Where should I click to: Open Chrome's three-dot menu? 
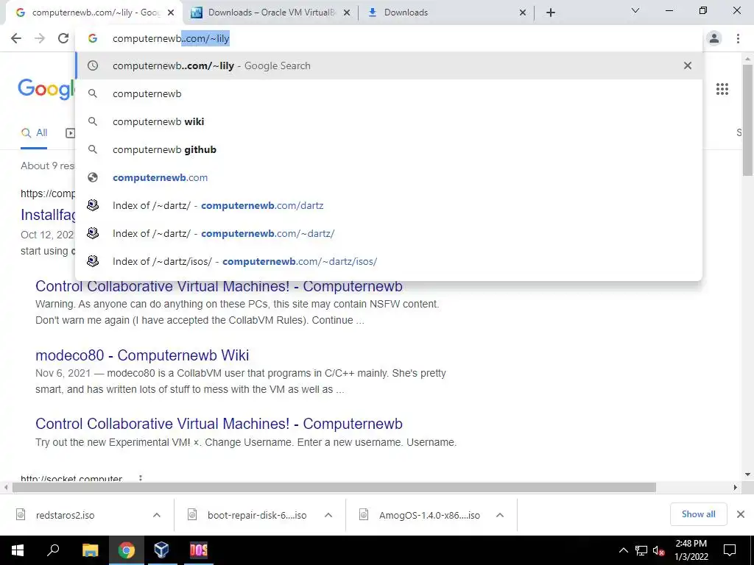[738, 38]
